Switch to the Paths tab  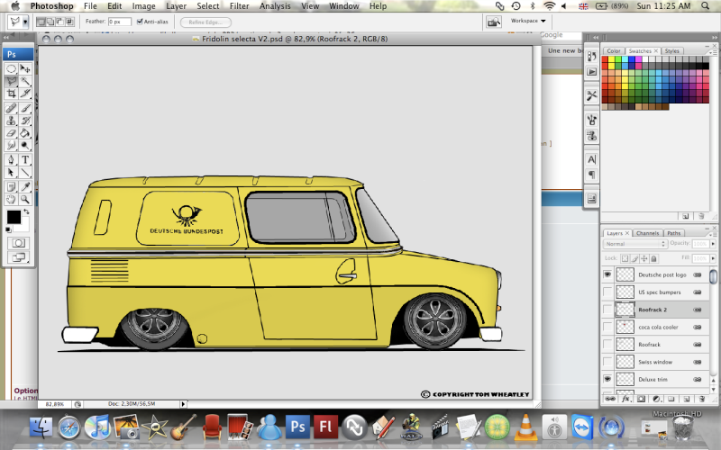pos(673,233)
